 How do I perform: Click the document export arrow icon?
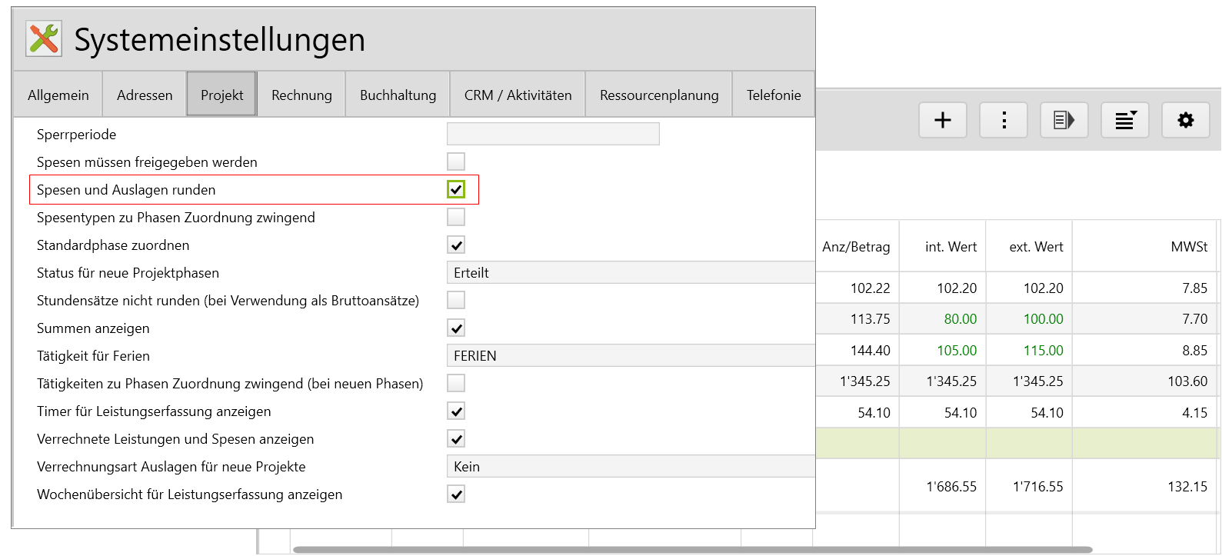point(1064,120)
